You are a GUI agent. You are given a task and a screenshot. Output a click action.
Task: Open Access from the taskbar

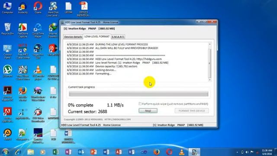[119, 152]
